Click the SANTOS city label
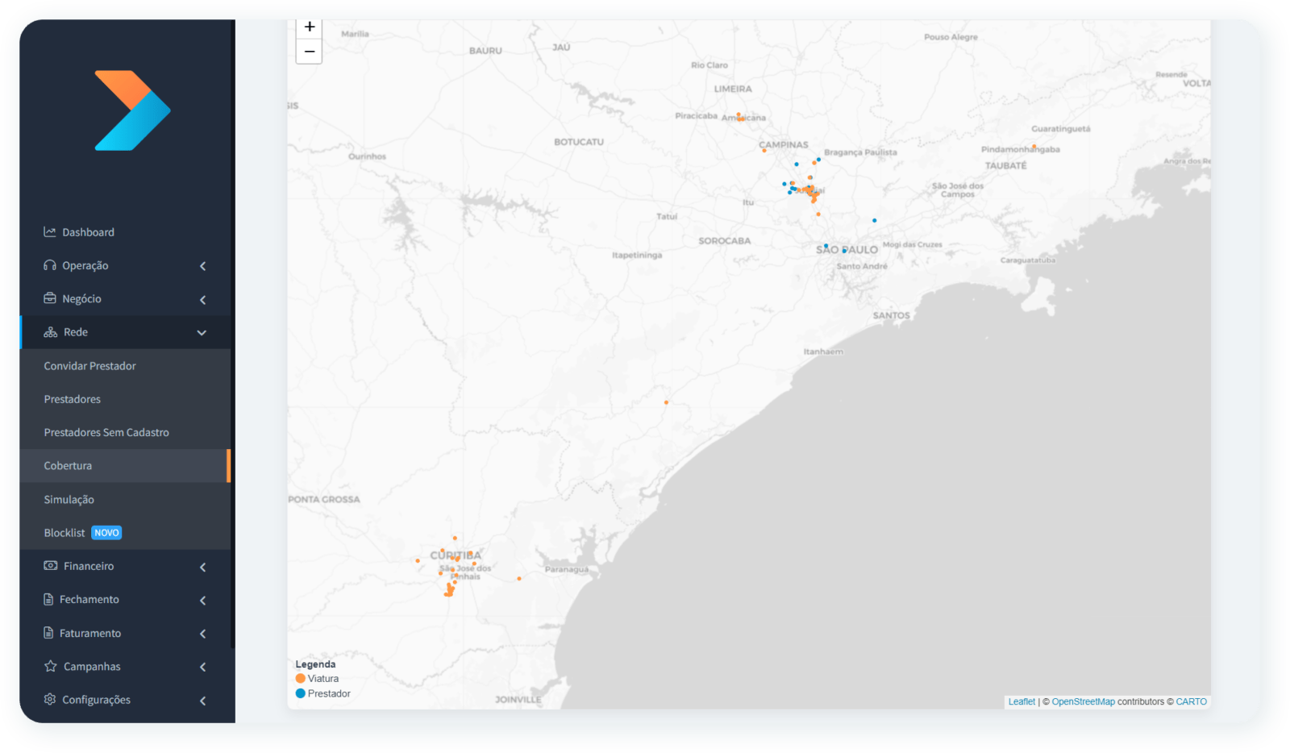Screen dimensions: 1290x753 click(891, 316)
